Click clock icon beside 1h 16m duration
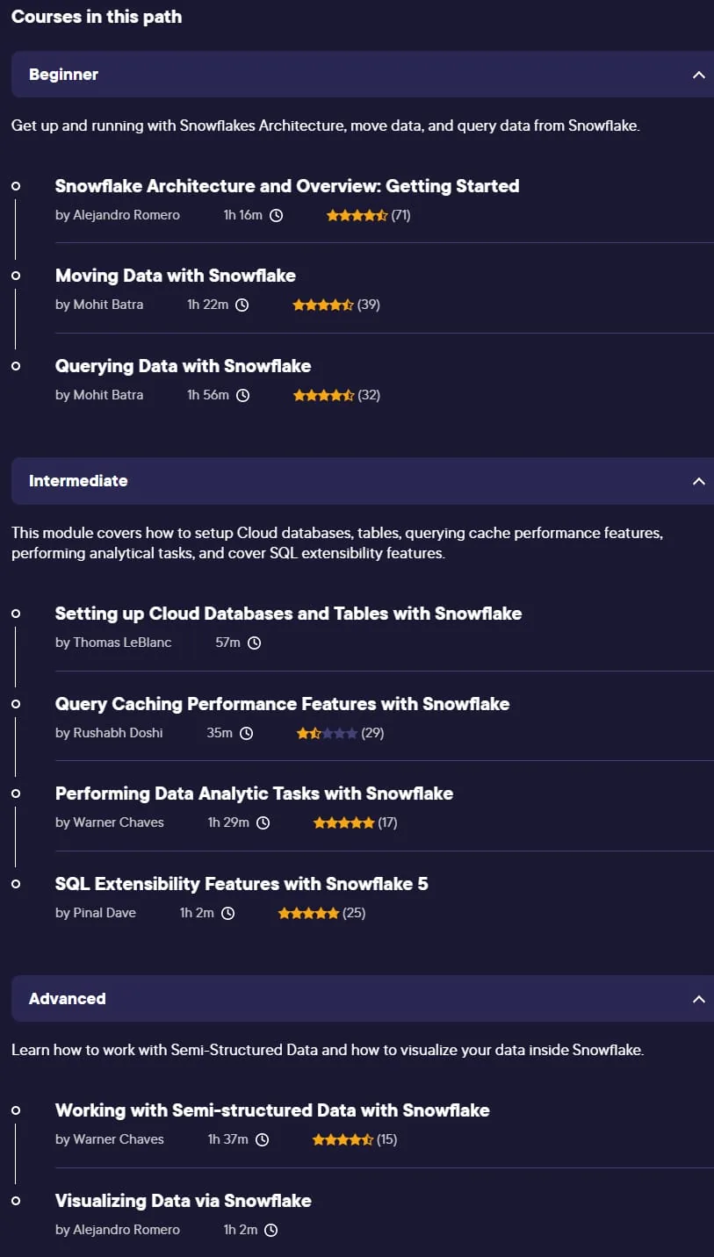 276,215
